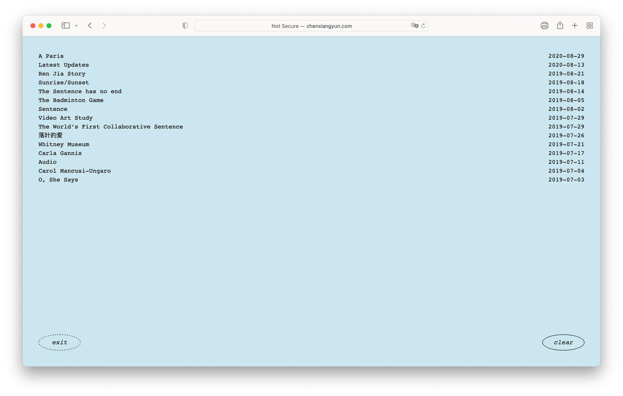This screenshot has width=623, height=396.
Task: Open the A Paris entry
Action: coord(51,56)
